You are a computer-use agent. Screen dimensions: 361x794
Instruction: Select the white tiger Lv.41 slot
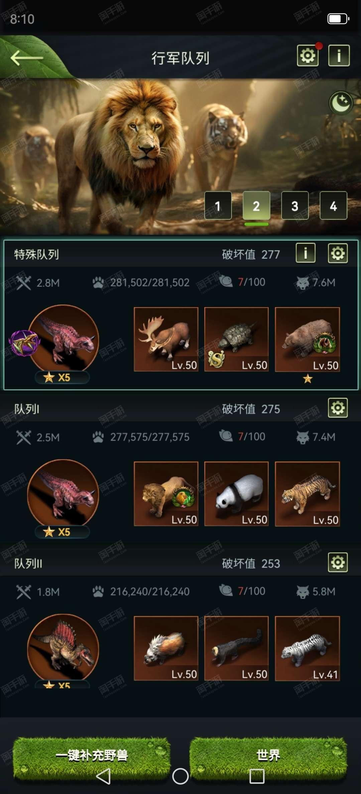(x=307, y=648)
